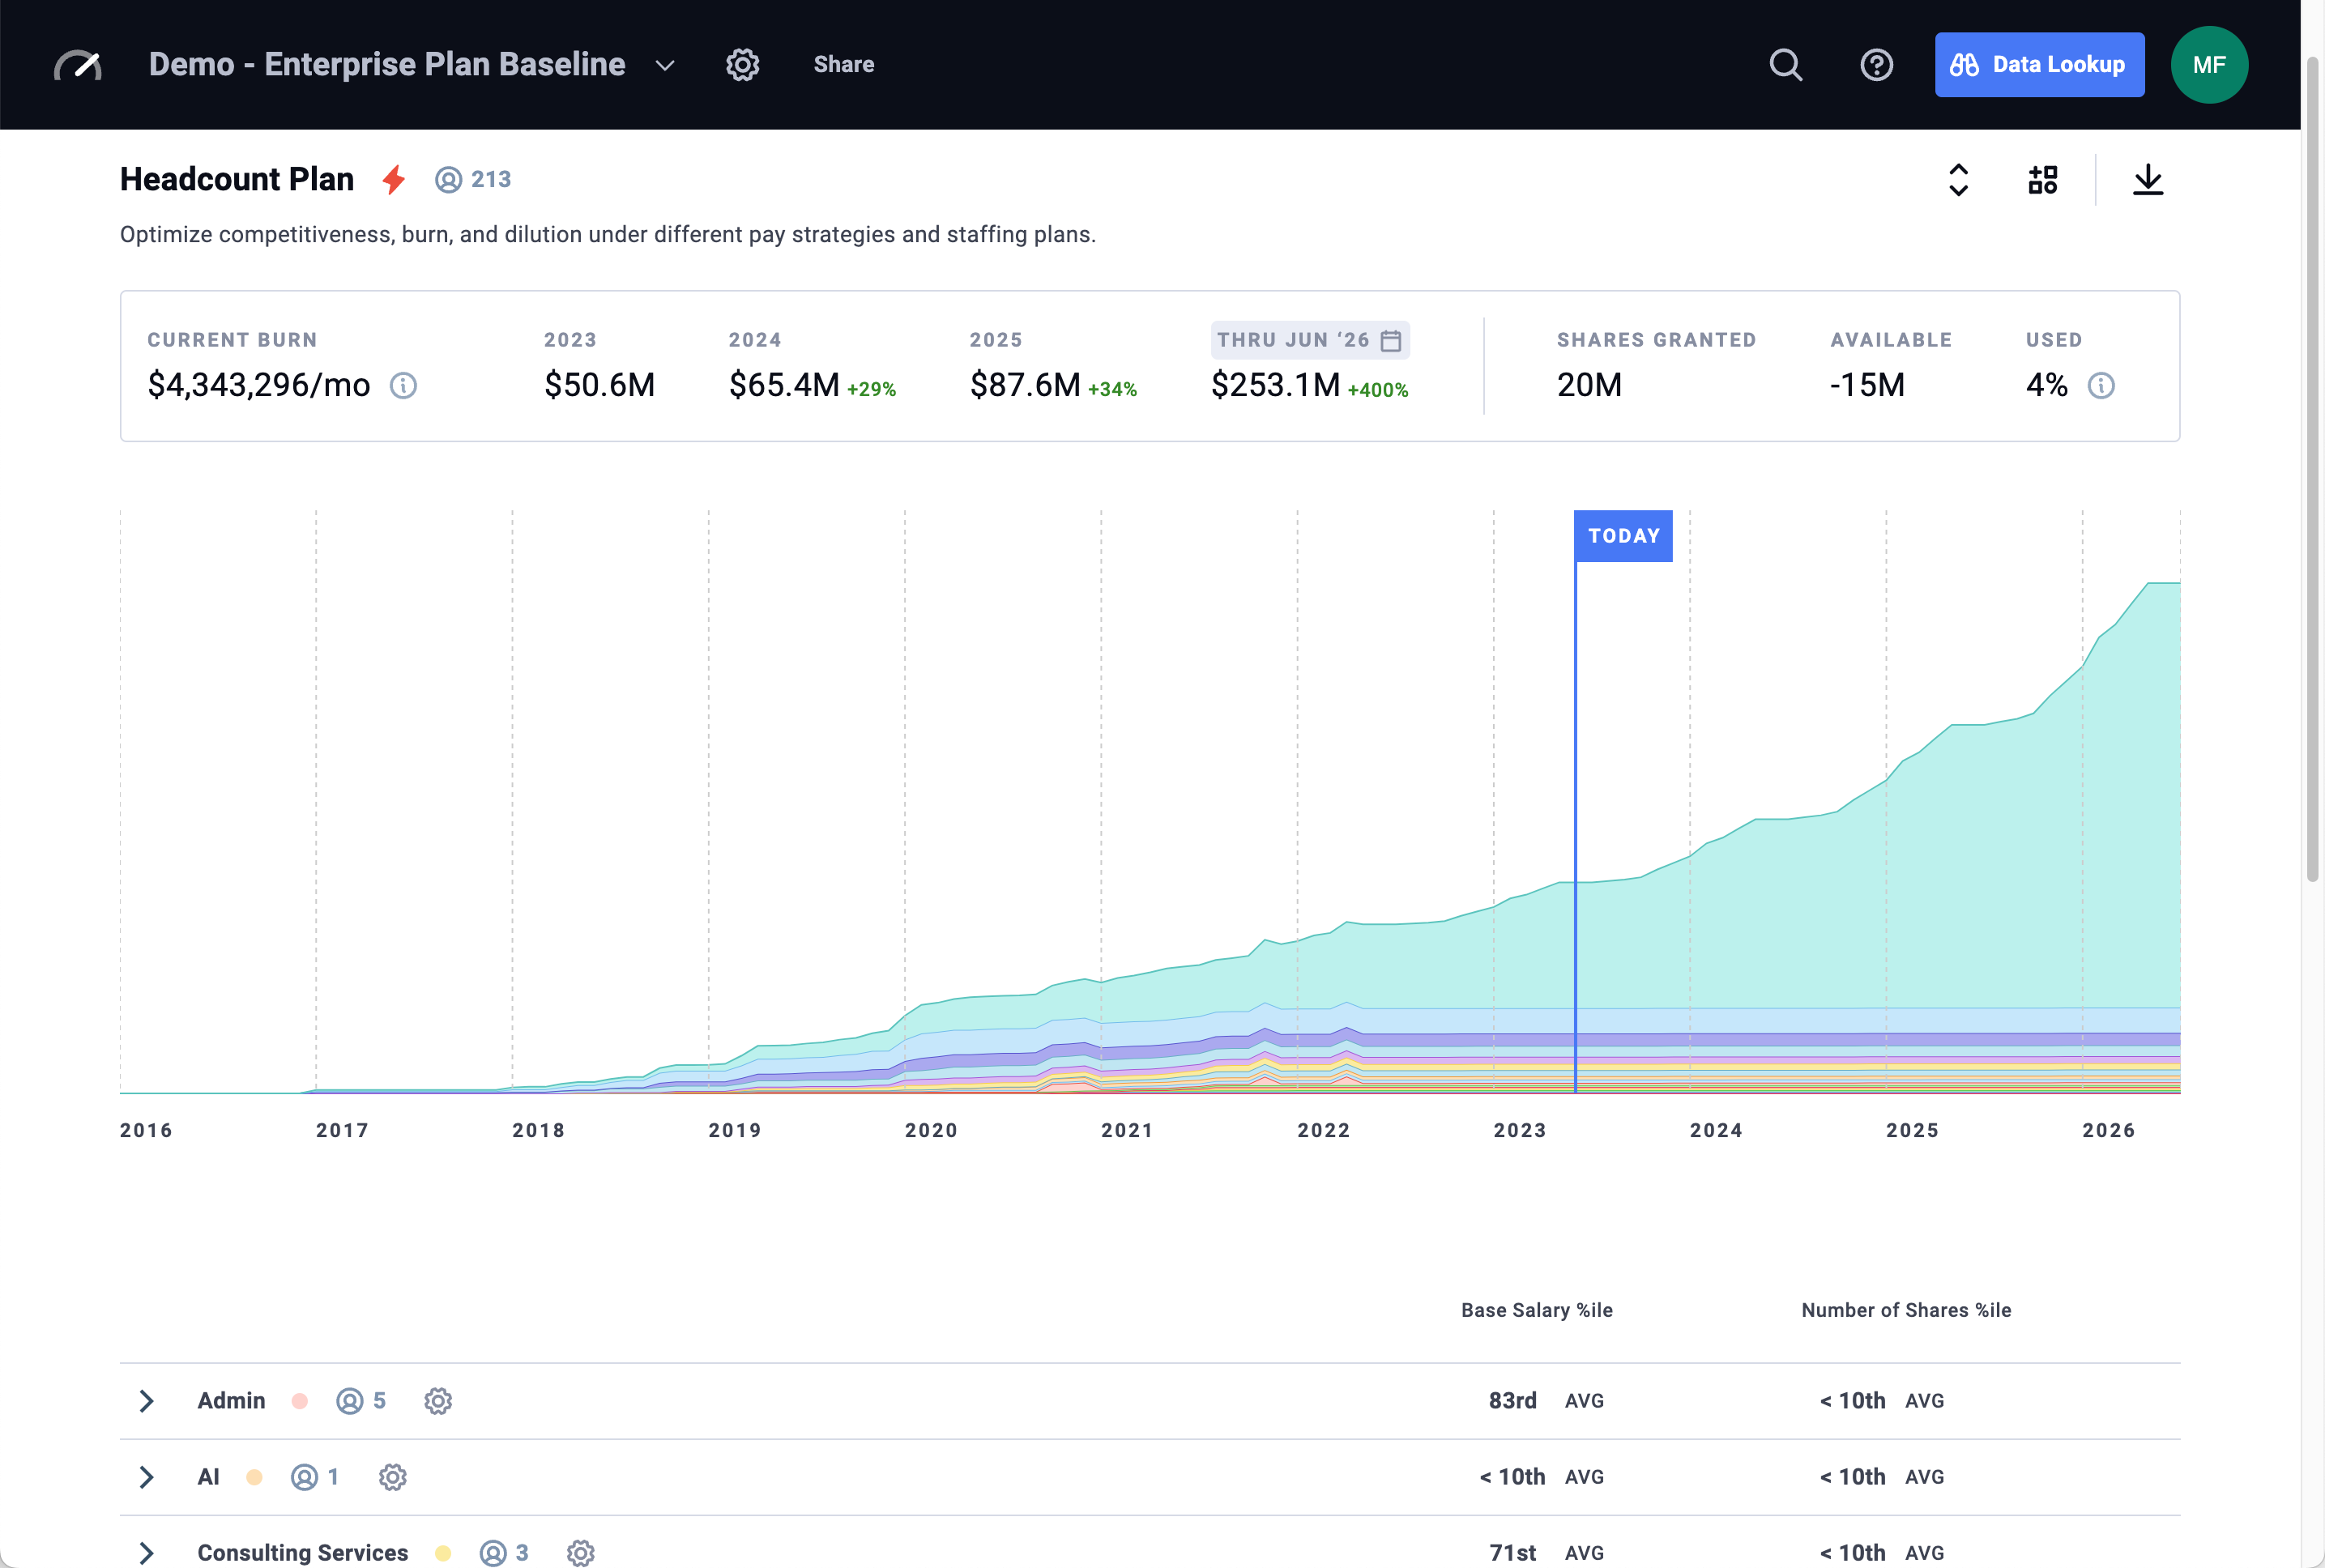
Task: Expand the Consulting Services row
Action: pyautogui.click(x=147, y=1553)
